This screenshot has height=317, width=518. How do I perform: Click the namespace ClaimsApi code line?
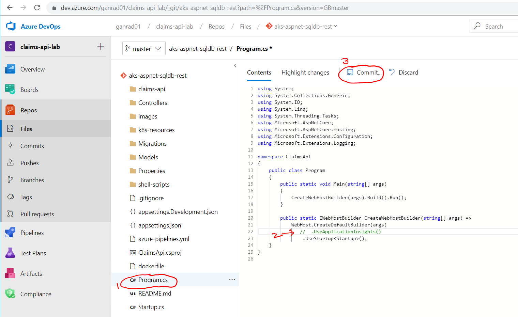[284, 157]
